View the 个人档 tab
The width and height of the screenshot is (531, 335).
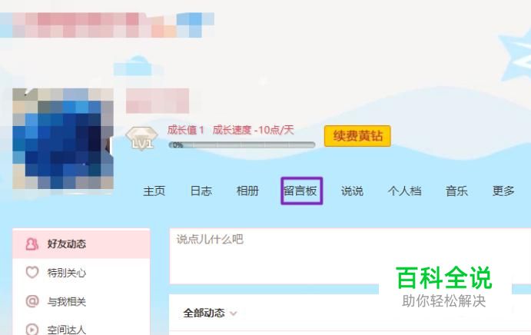coord(404,191)
